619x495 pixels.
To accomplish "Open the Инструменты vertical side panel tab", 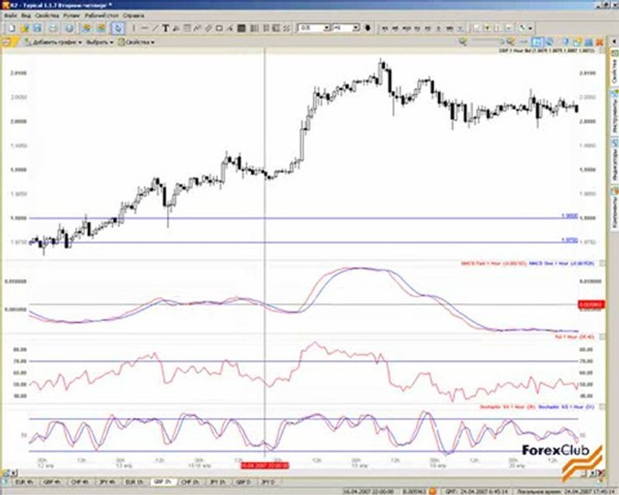I will coord(615,111).
